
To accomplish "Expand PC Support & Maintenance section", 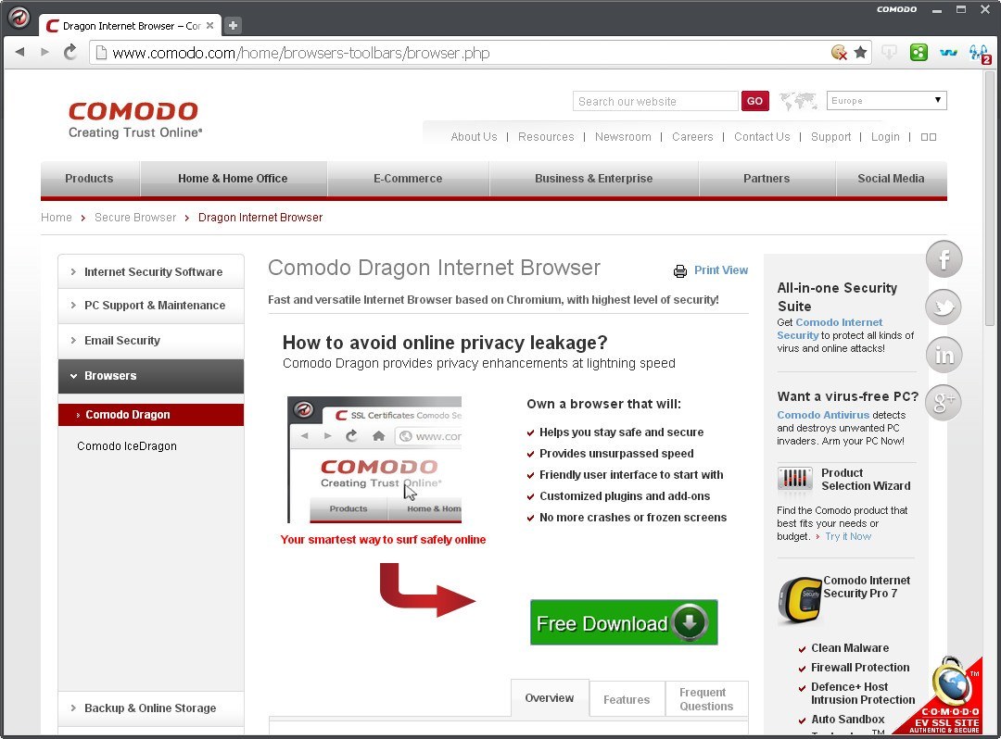I will click(151, 306).
